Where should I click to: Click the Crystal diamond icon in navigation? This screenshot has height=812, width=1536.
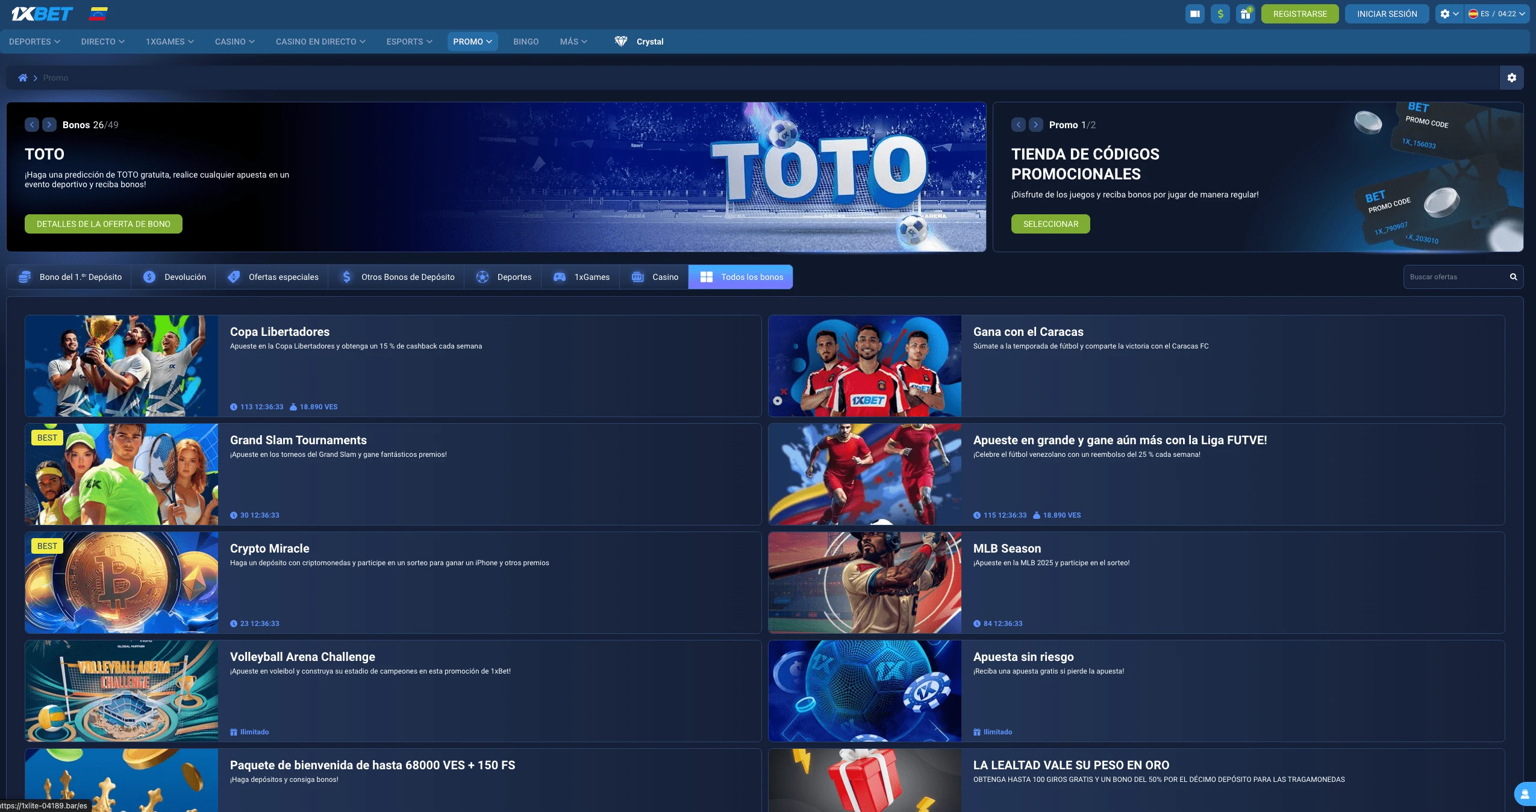(622, 42)
